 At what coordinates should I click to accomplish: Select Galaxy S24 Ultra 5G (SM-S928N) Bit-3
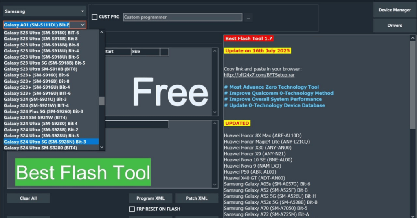(x=51, y=142)
